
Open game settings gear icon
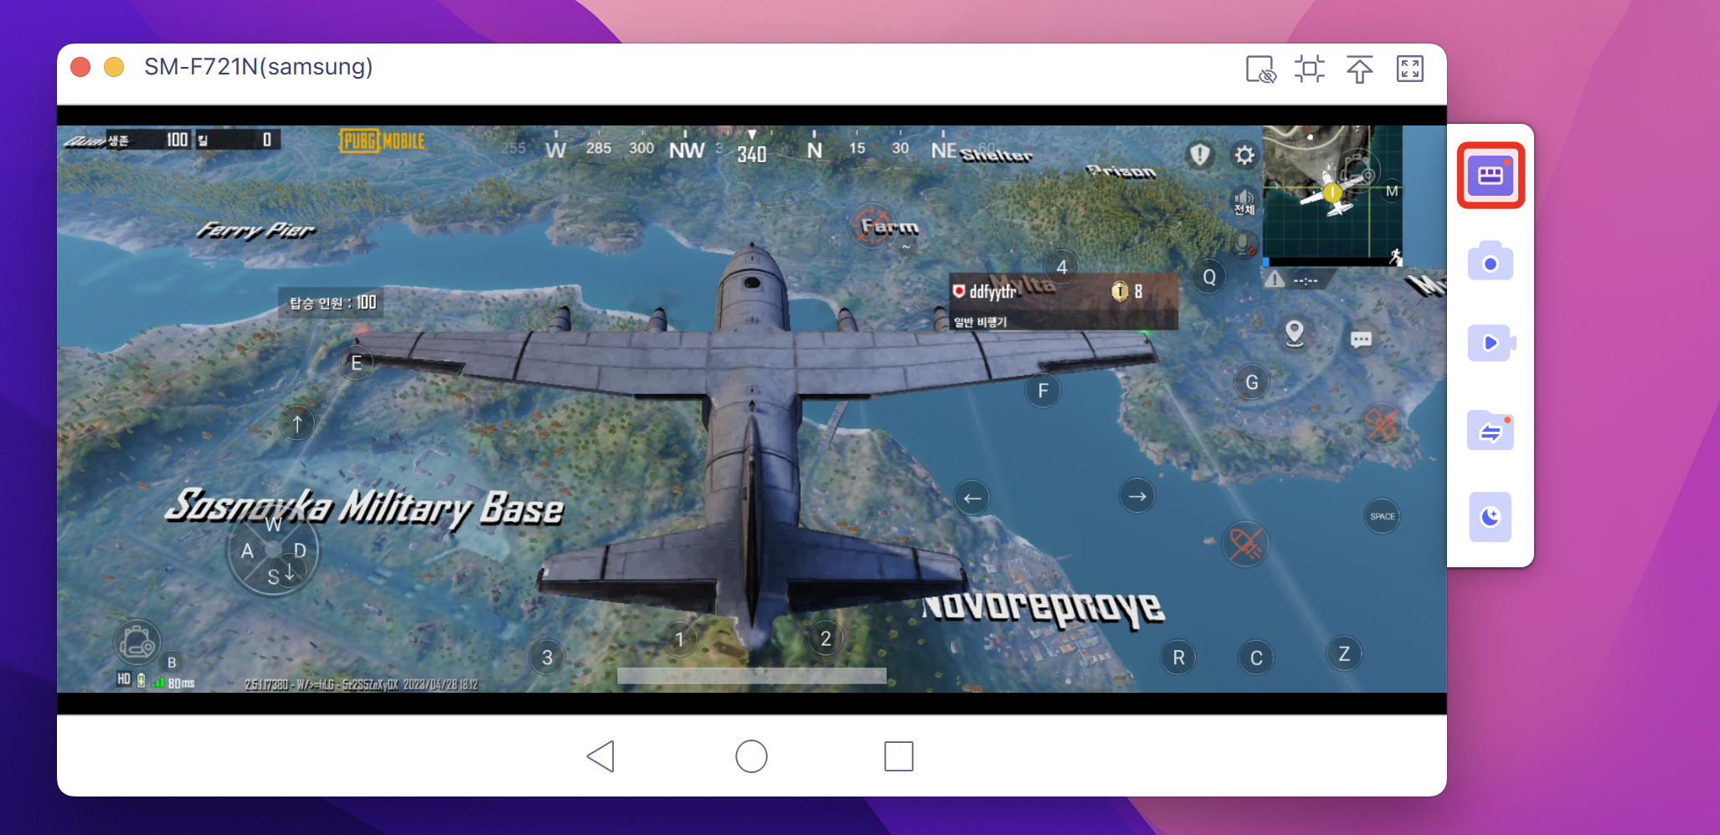(1244, 156)
